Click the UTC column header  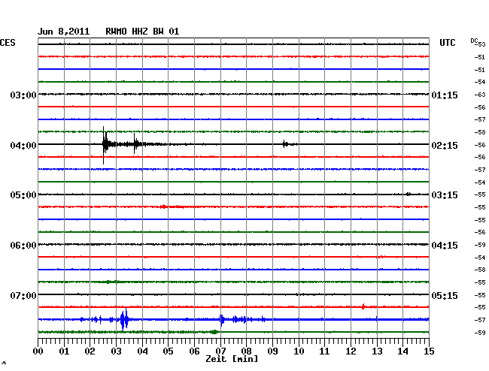447,43
